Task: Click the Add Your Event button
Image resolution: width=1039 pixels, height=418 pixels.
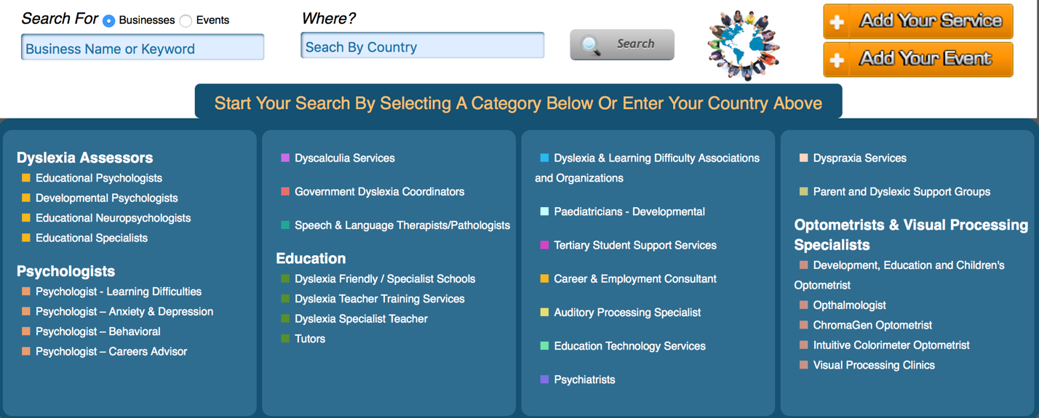Action: pos(918,60)
